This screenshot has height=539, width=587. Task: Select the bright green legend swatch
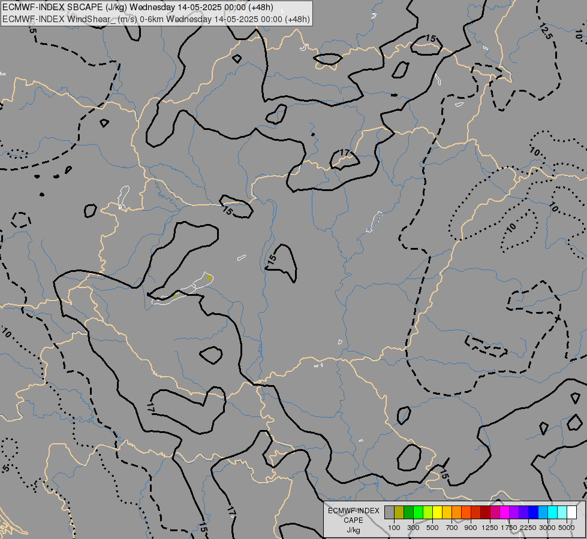418,513
